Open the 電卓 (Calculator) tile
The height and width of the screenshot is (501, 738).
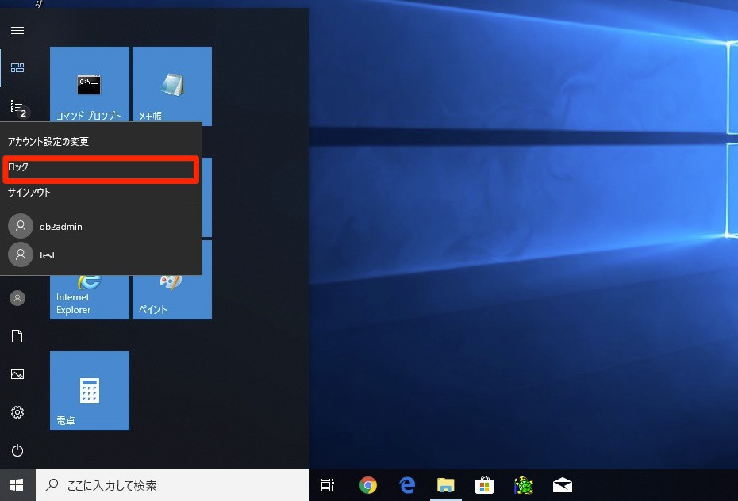click(90, 391)
